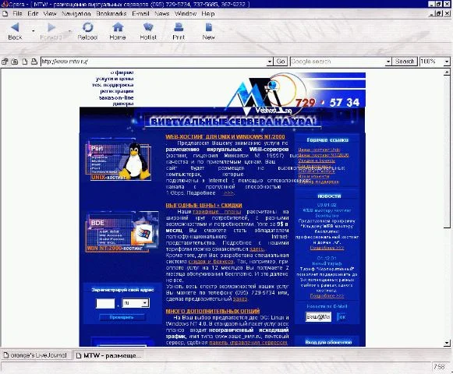Open the Back history dropdown arrow

[34, 30]
